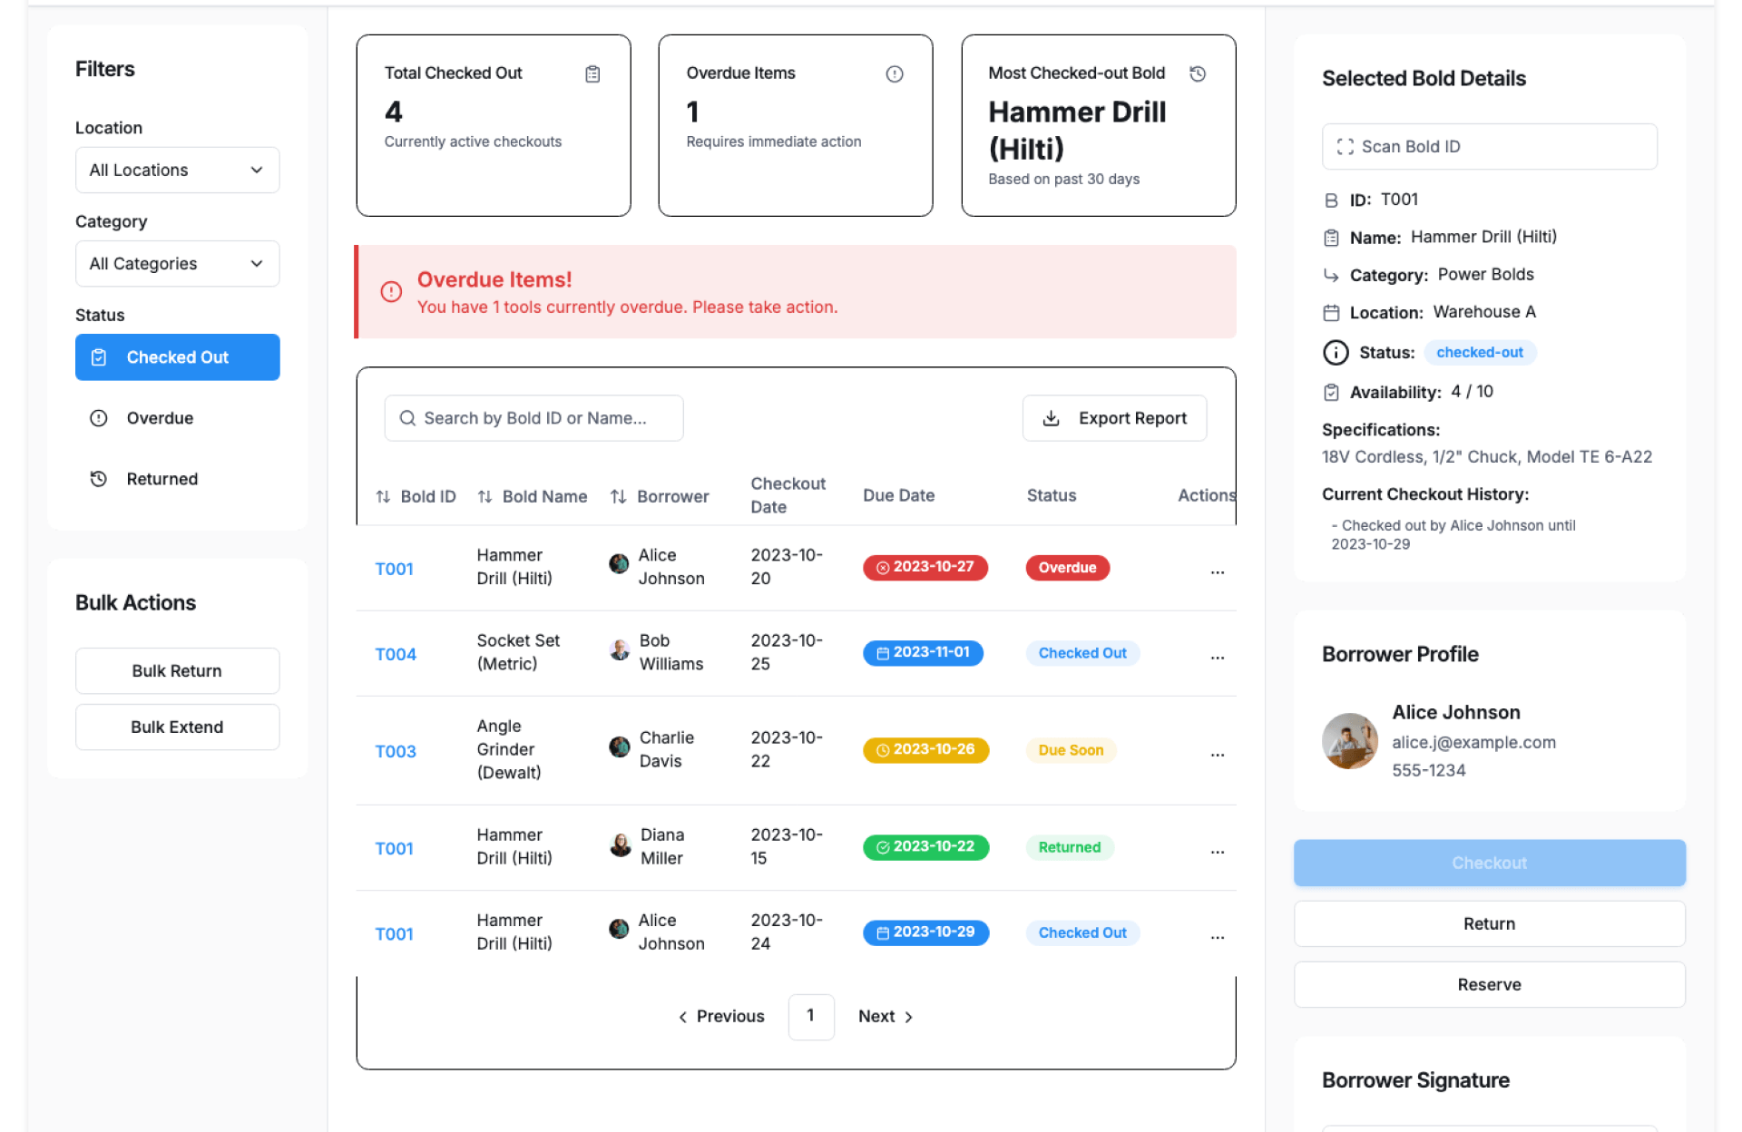Expand All Categories dropdown
Screen dimensions: 1742x1132
177,264
